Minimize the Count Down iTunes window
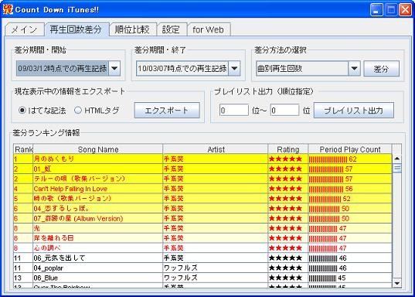The height and width of the screenshot is (297, 415). coord(376,10)
